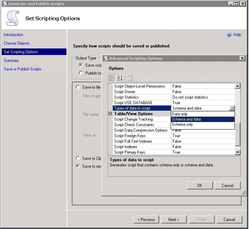Viewport: 249px width, 229px height.
Task: Go back with the Previous button
Action: (146, 220)
